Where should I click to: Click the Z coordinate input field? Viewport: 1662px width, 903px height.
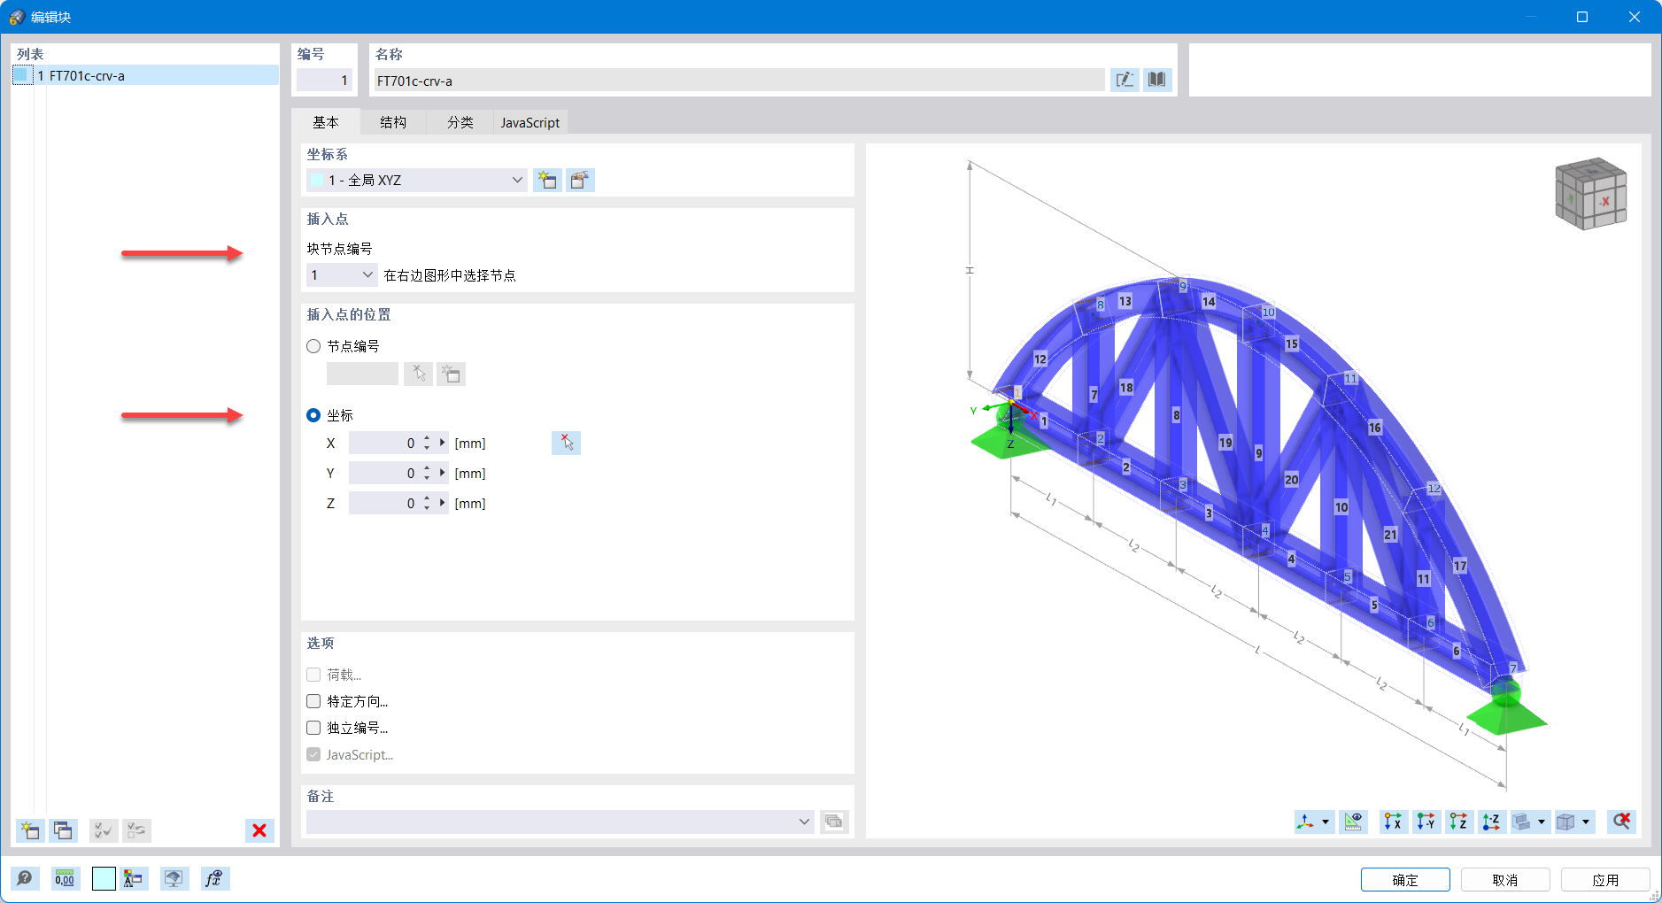point(383,503)
